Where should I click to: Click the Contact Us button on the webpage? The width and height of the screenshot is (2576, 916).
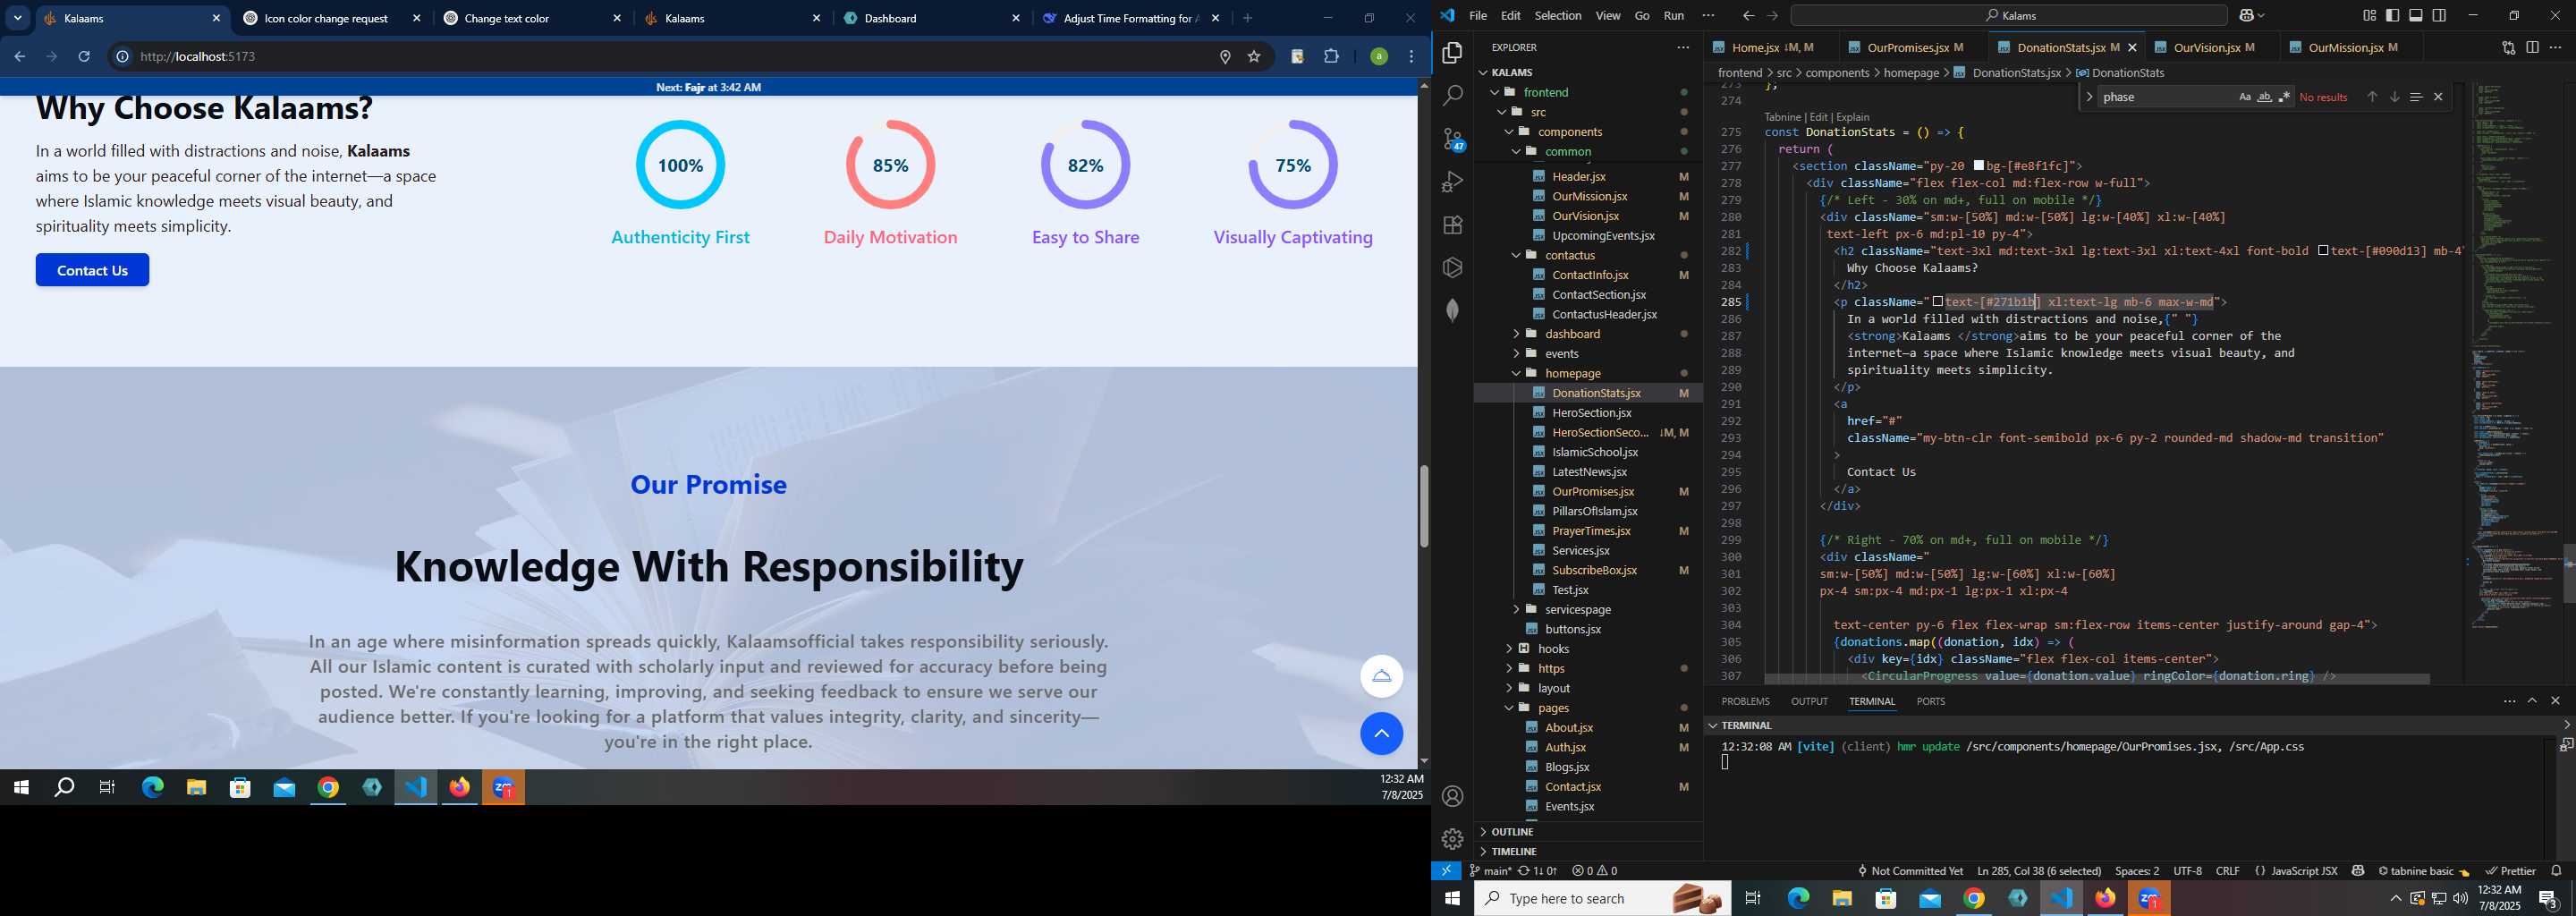click(x=92, y=270)
